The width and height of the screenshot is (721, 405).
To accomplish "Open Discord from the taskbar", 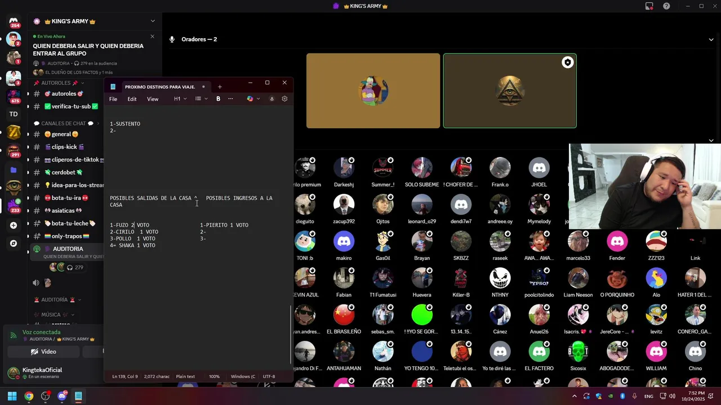I will (62, 396).
